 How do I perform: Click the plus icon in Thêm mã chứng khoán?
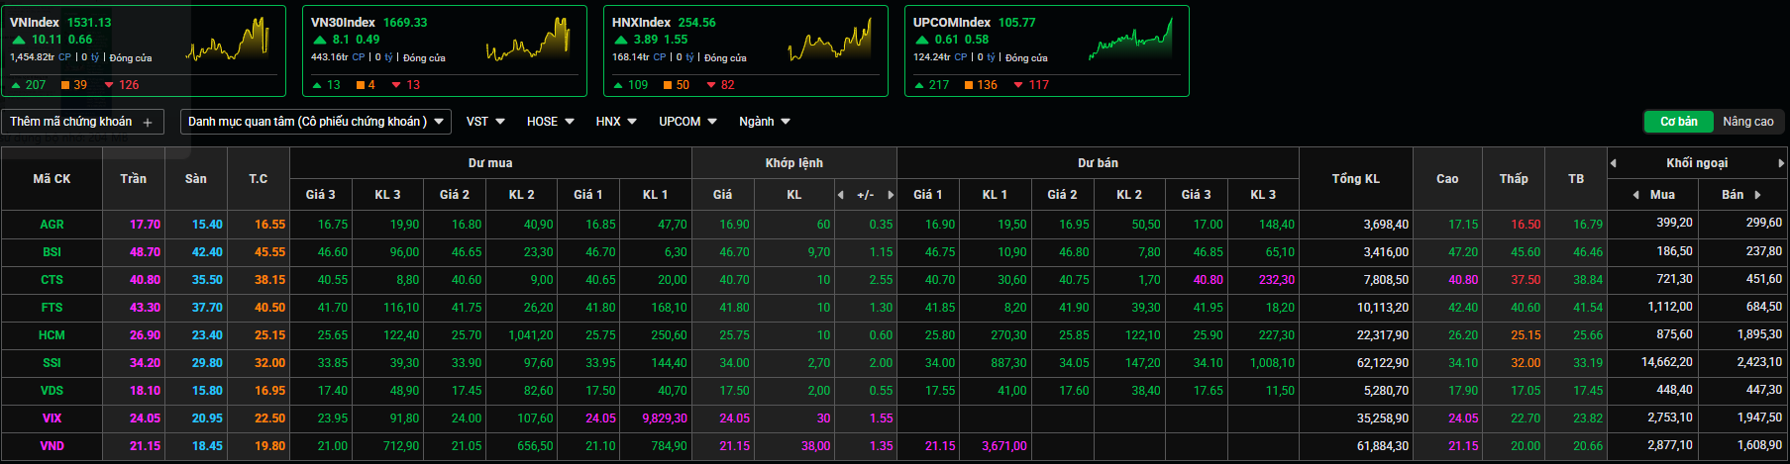[x=148, y=122]
